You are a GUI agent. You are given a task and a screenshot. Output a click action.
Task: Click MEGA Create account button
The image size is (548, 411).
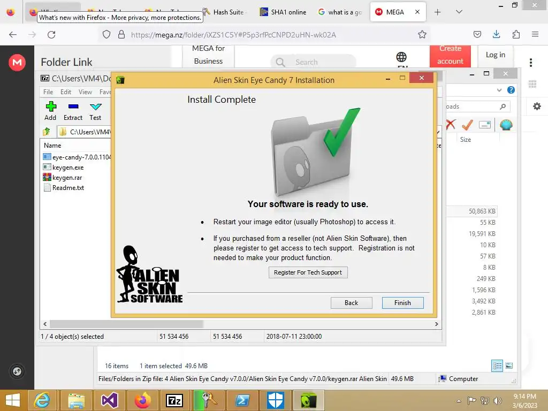tap(450, 55)
